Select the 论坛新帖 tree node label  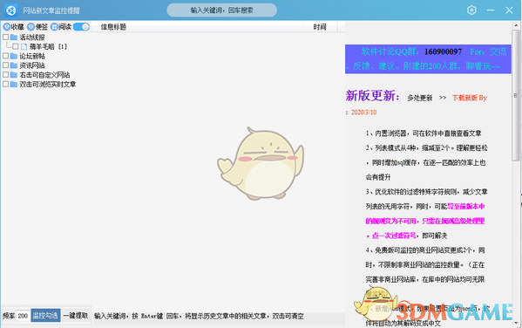[x=32, y=56]
